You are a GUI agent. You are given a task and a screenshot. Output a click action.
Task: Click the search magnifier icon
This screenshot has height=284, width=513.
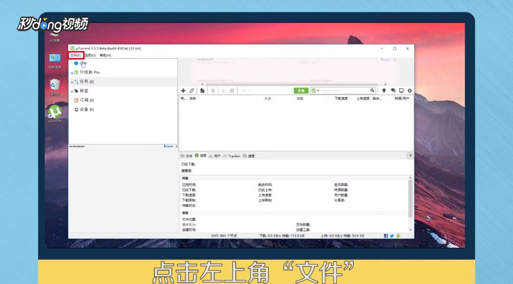pyautogui.click(x=372, y=91)
